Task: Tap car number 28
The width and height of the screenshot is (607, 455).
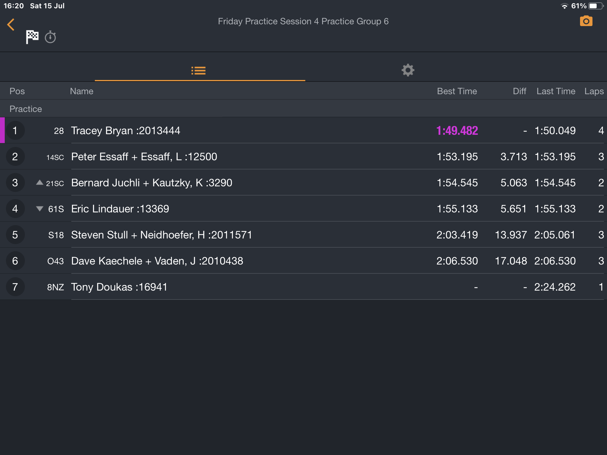Action: click(59, 131)
